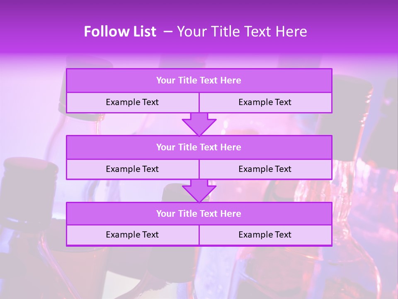Select the bottom block's title bar
This screenshot has width=398, height=299.
199,213
